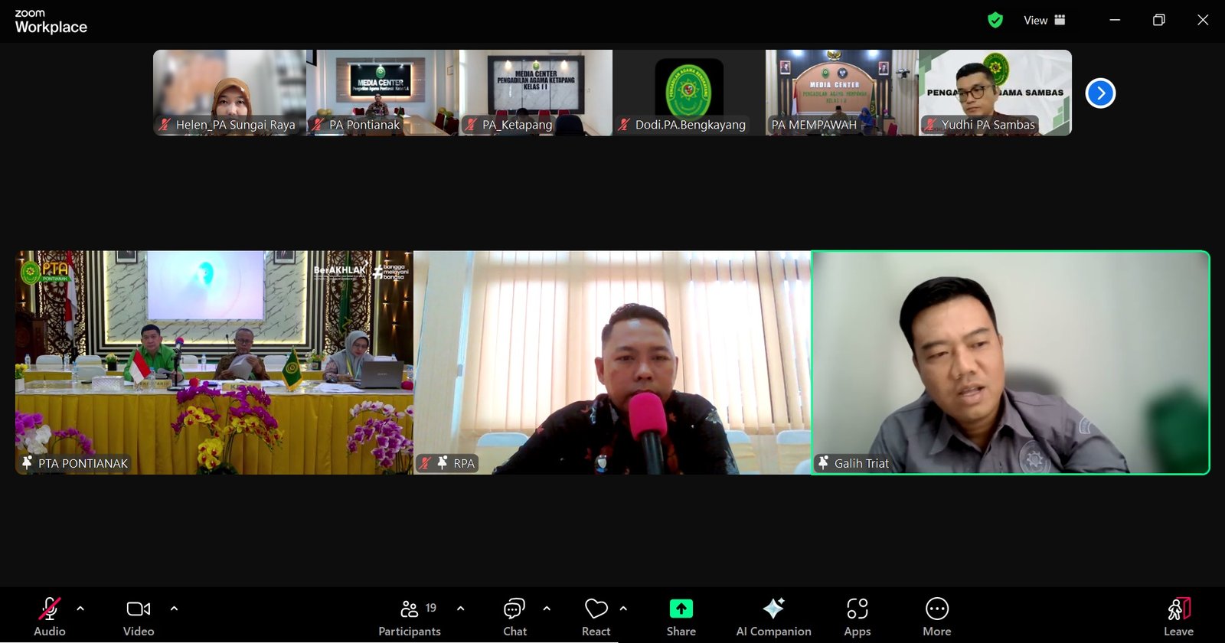Open the Participants list
Viewport: 1225px width, 643px height.
[x=410, y=617]
